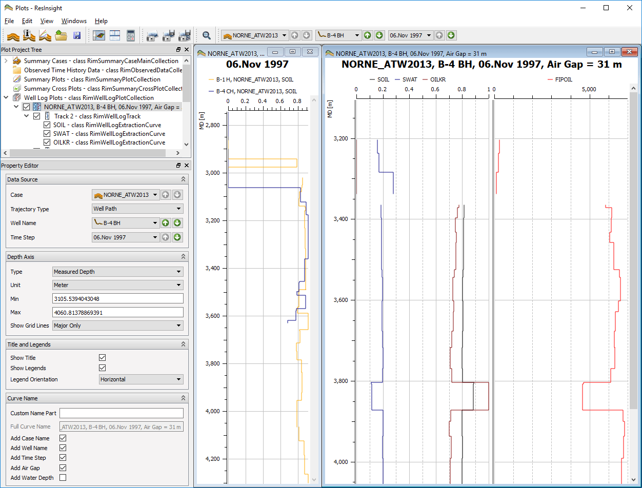Click the snapshot to file icon

168,35
